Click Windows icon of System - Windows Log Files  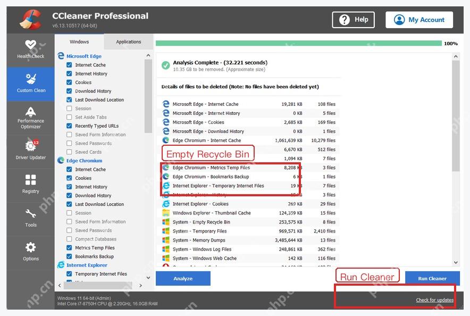(166, 249)
